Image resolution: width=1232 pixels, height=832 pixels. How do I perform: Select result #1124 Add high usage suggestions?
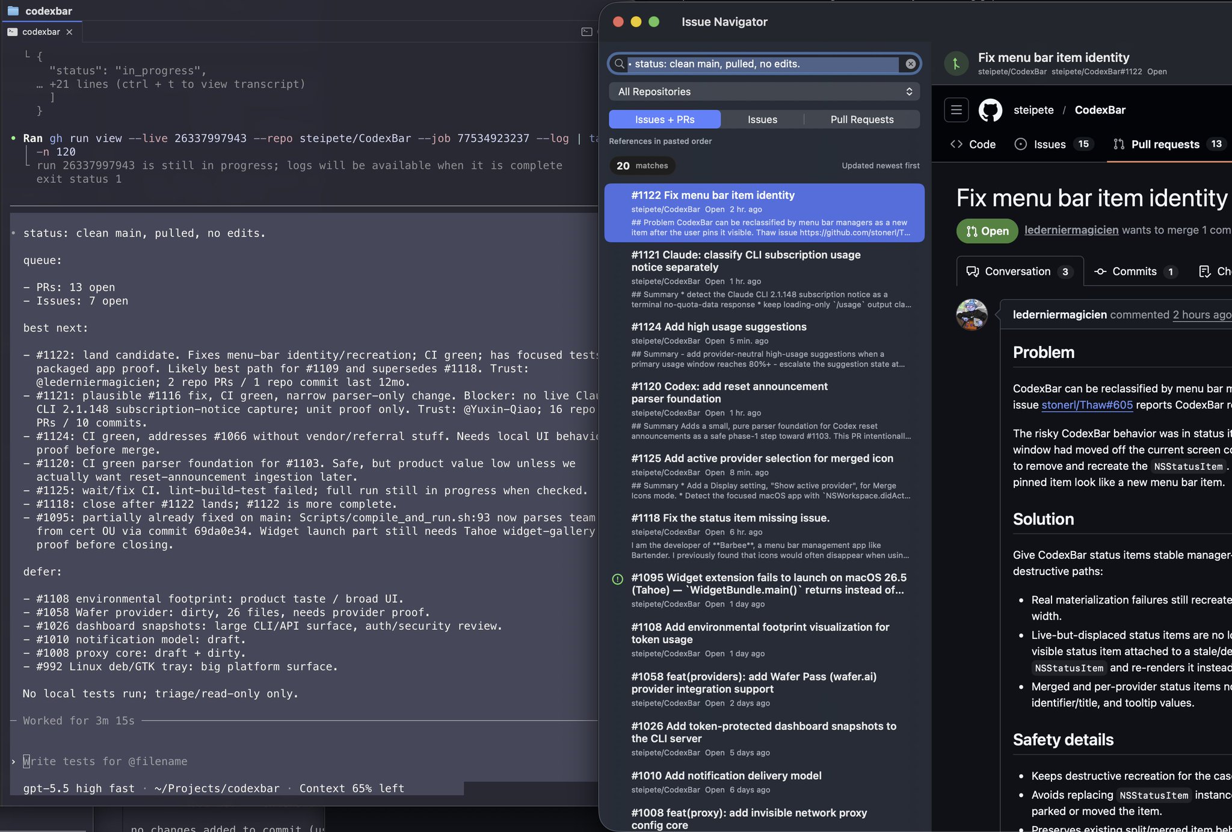click(764, 345)
